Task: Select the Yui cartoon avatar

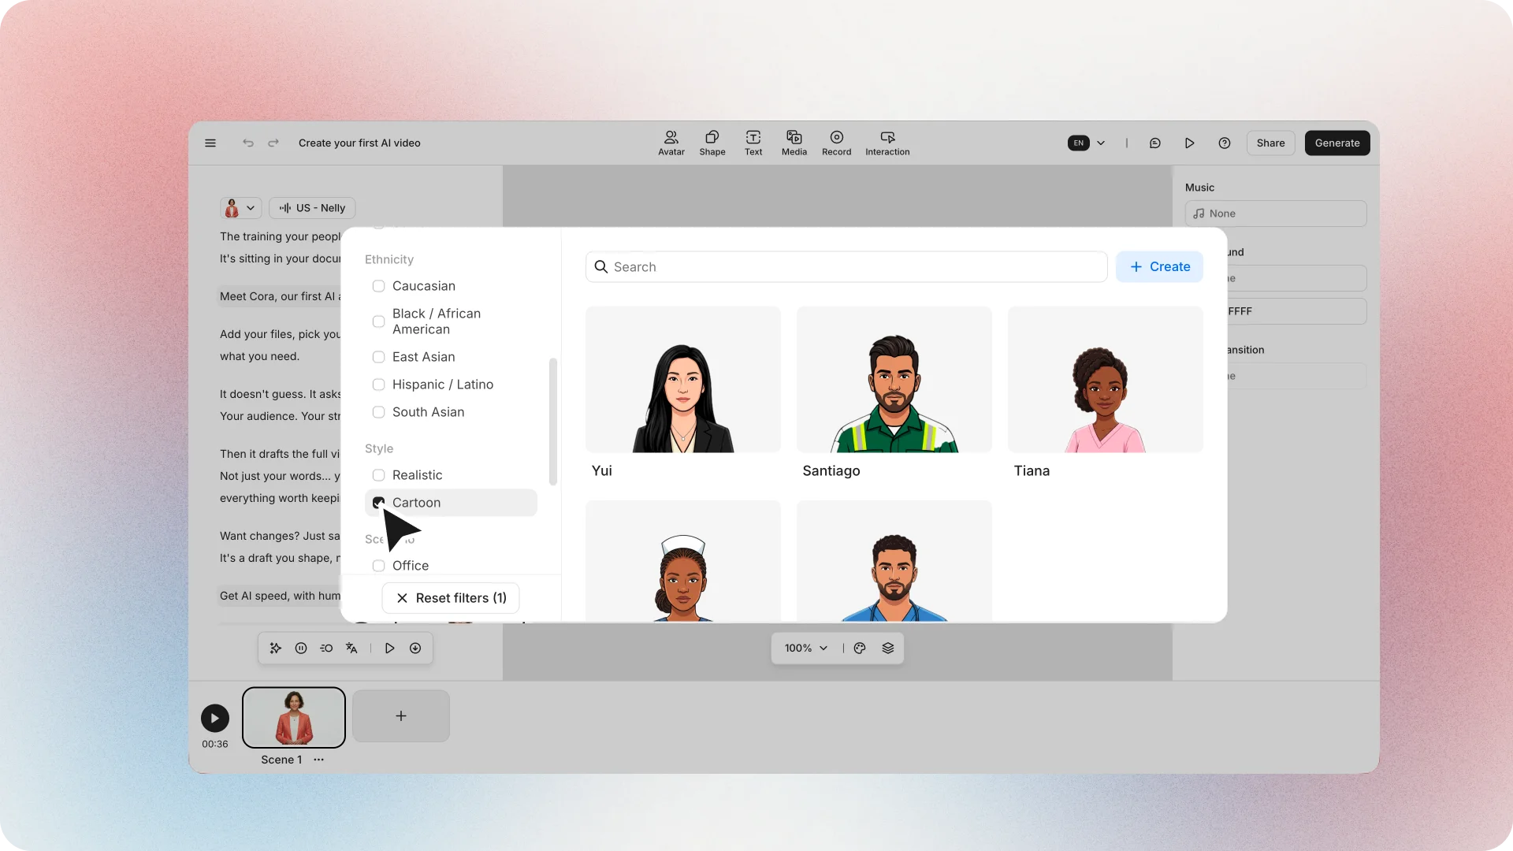Action: (682, 380)
